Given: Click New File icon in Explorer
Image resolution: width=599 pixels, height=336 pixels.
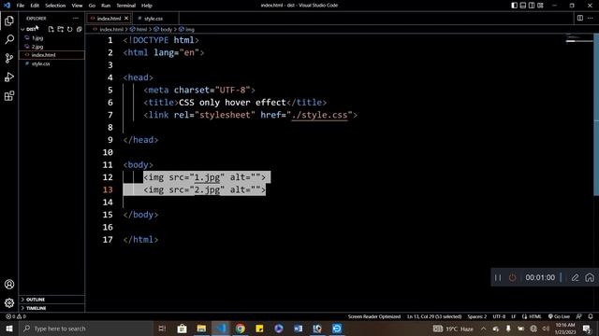Looking at the screenshot, I should (x=51, y=29).
